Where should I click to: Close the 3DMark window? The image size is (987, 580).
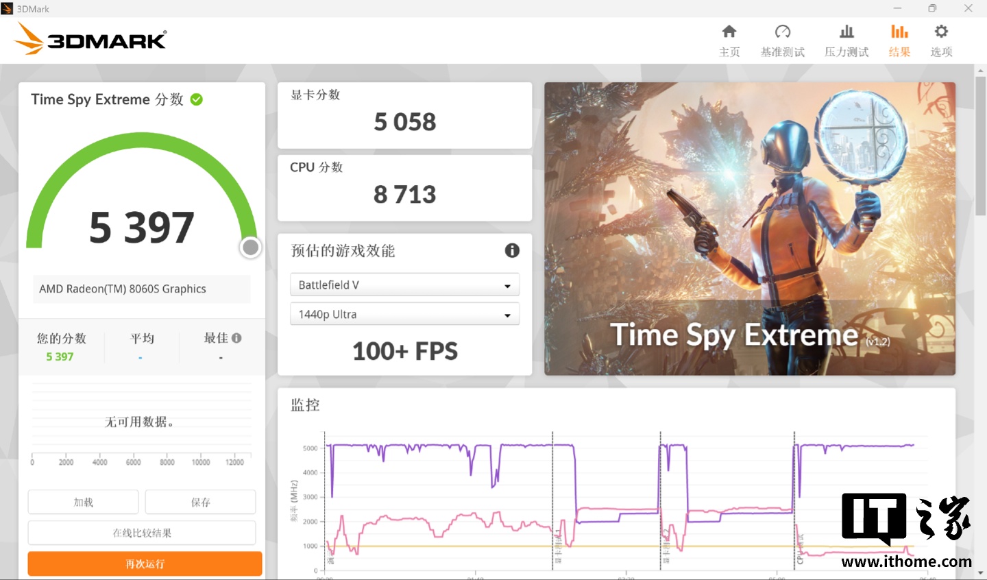click(x=968, y=8)
